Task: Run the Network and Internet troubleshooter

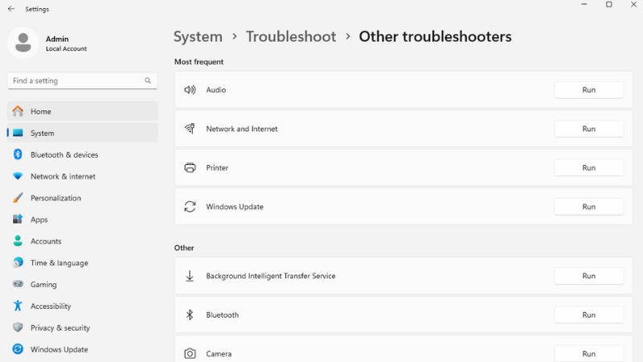Action: point(589,129)
